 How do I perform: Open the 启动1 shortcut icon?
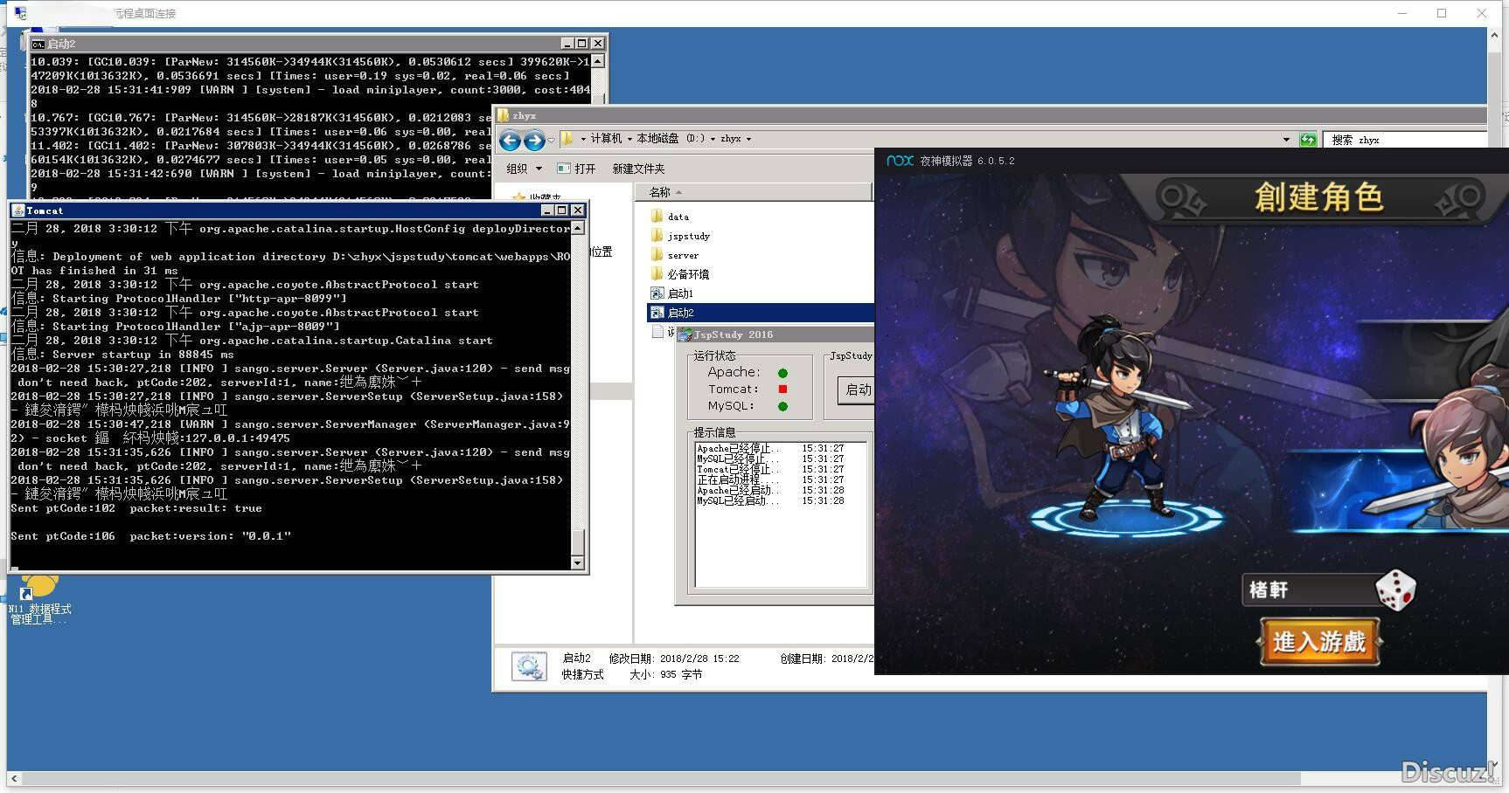click(657, 293)
